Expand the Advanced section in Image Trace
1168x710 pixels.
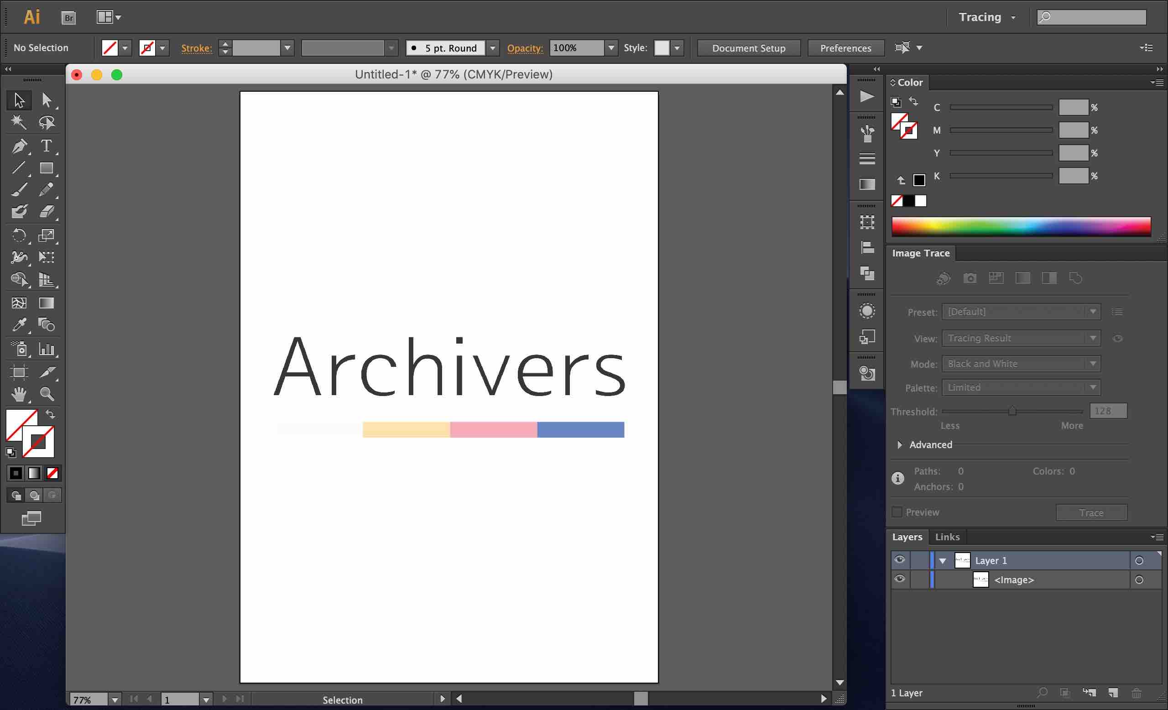click(x=900, y=444)
